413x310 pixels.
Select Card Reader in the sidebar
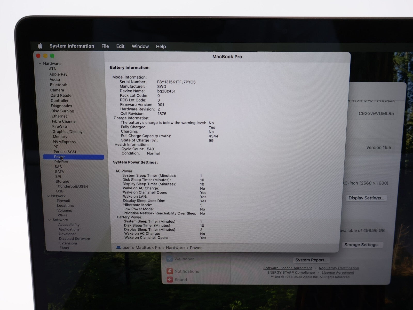[62, 95]
